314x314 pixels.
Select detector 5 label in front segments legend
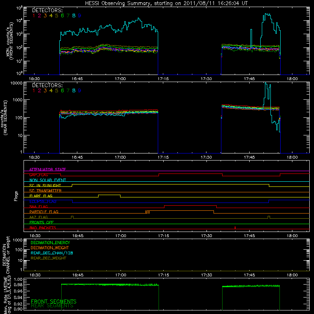pyautogui.click(x=57, y=16)
